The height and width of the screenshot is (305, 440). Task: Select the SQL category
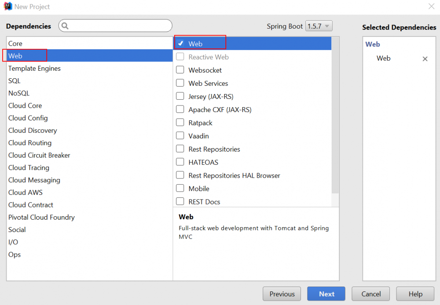click(x=15, y=81)
